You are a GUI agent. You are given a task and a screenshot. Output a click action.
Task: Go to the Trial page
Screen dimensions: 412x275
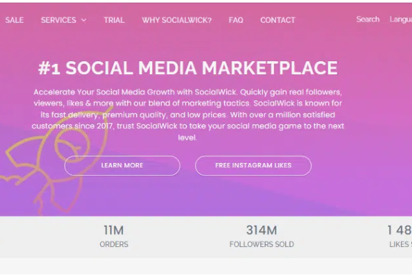[x=114, y=20]
